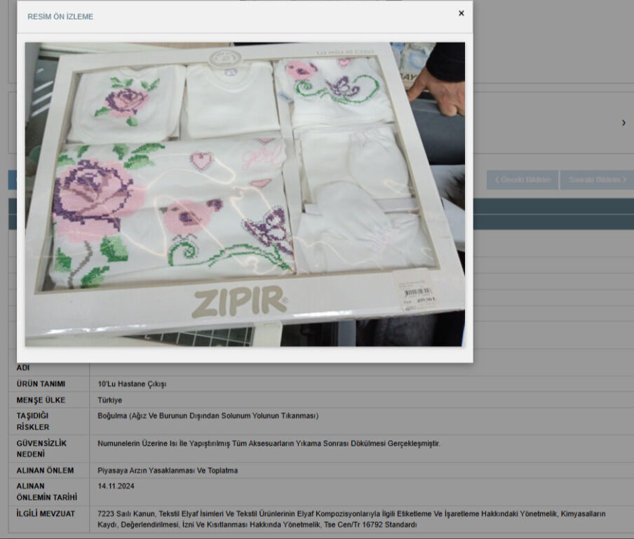Image resolution: width=634 pixels, height=539 pixels.
Task: Click the '10'Lu Hastane Çıkışı' product description
Action: (132, 384)
